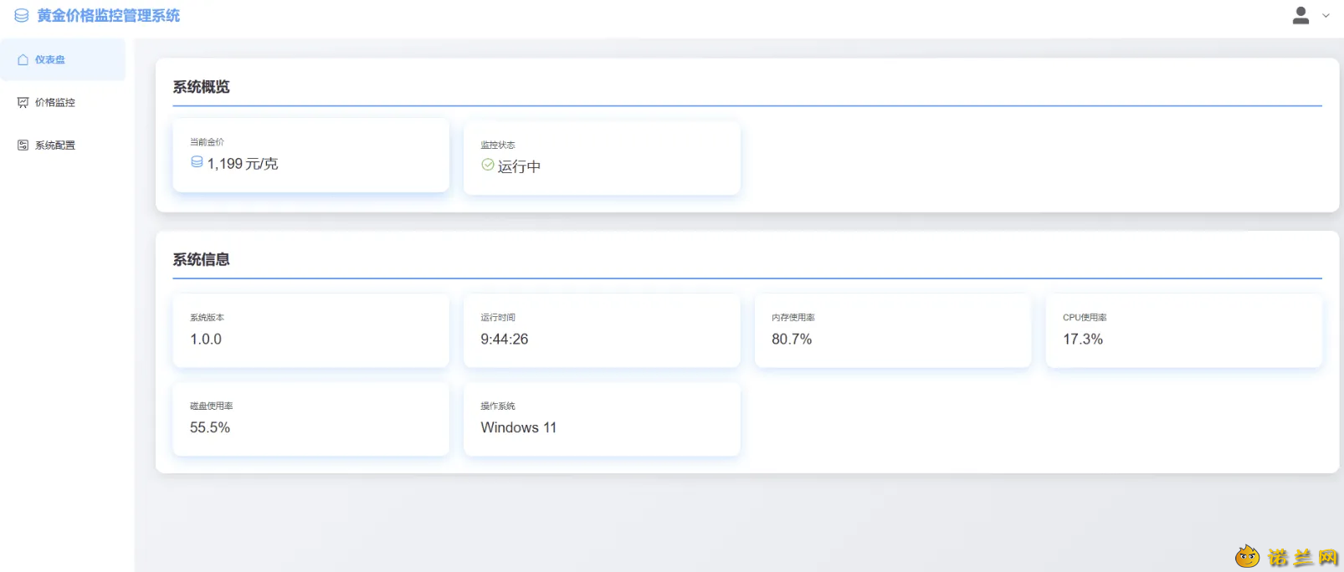The height and width of the screenshot is (572, 1344).
Task: Click the settings icon next to 系统配置
Action: (x=23, y=146)
